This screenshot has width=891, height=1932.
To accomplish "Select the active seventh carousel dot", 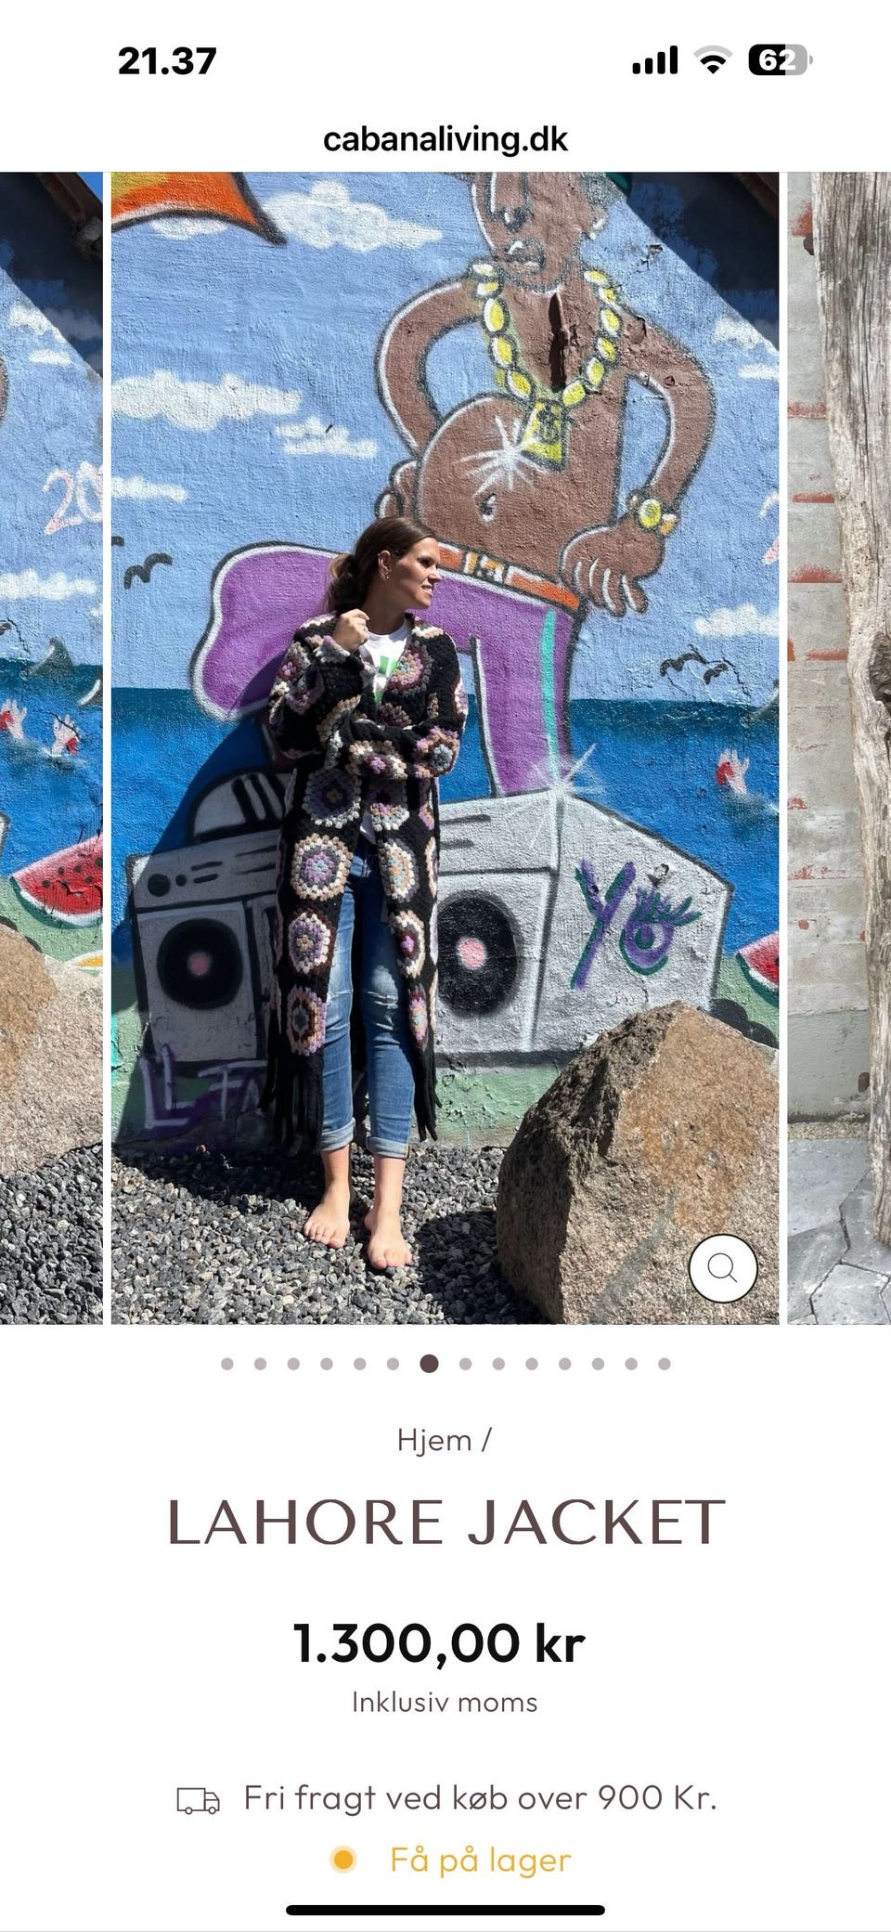I will pyautogui.click(x=429, y=1364).
